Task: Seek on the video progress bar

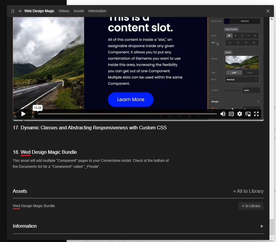Action: click(127, 114)
